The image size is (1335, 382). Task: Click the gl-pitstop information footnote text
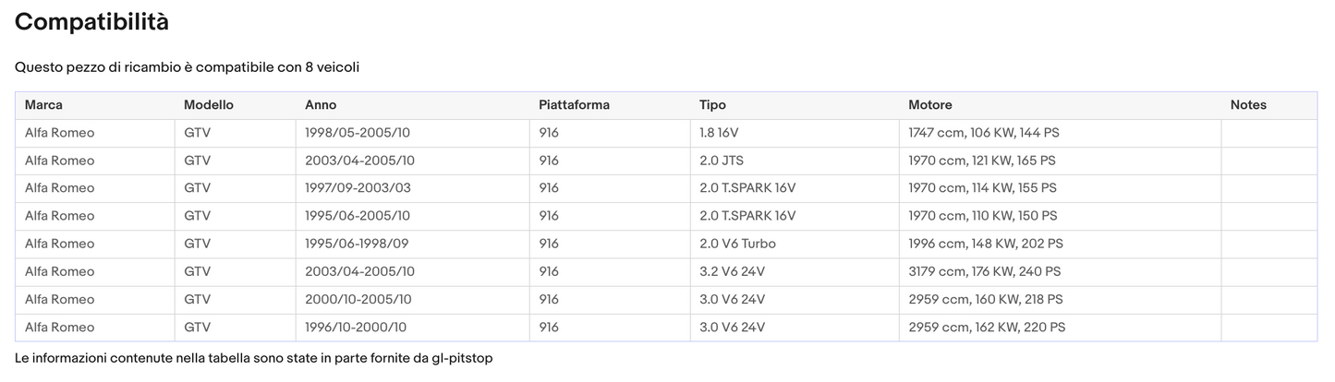click(254, 358)
